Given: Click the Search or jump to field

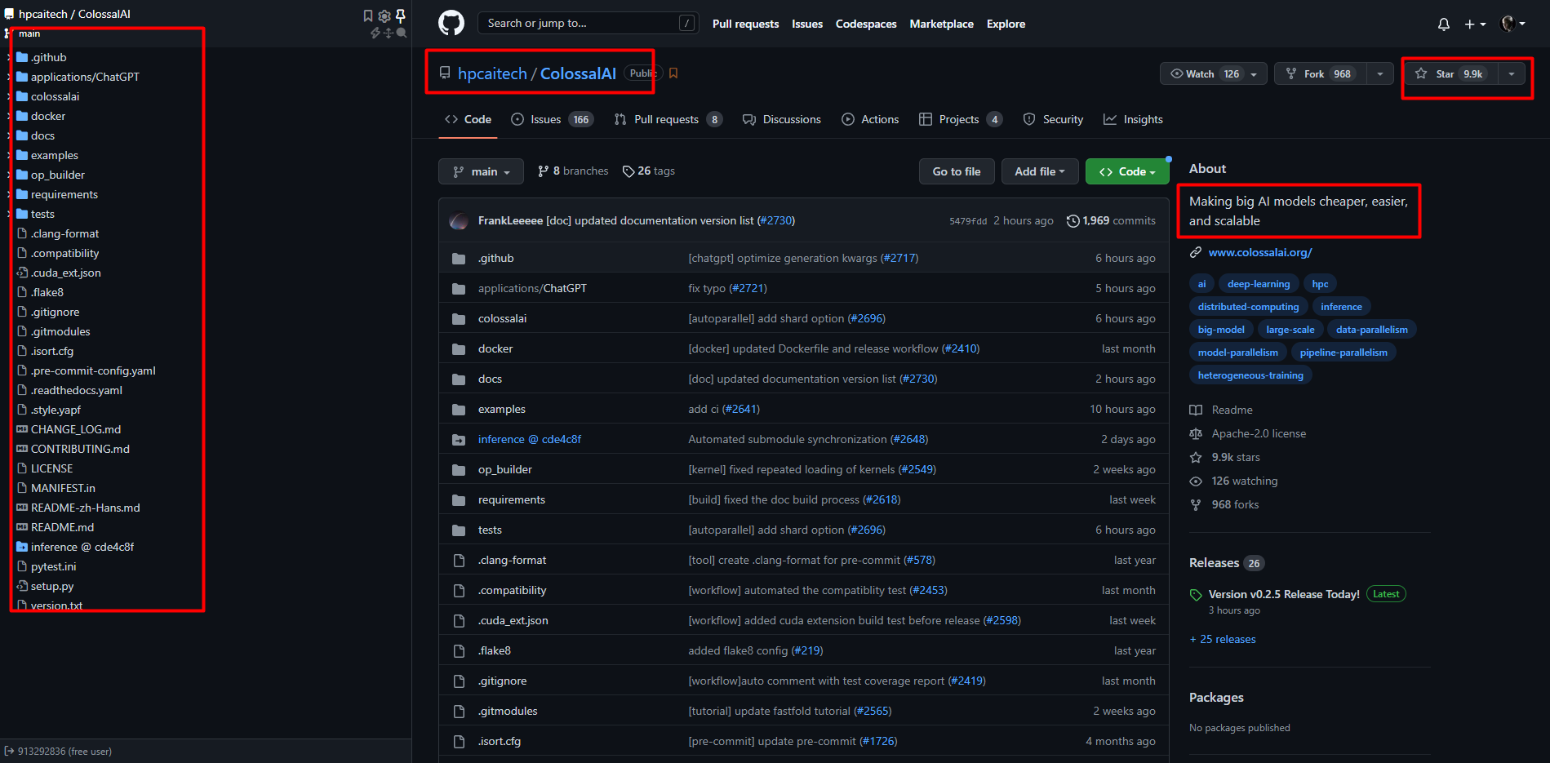Looking at the screenshot, I should point(588,23).
